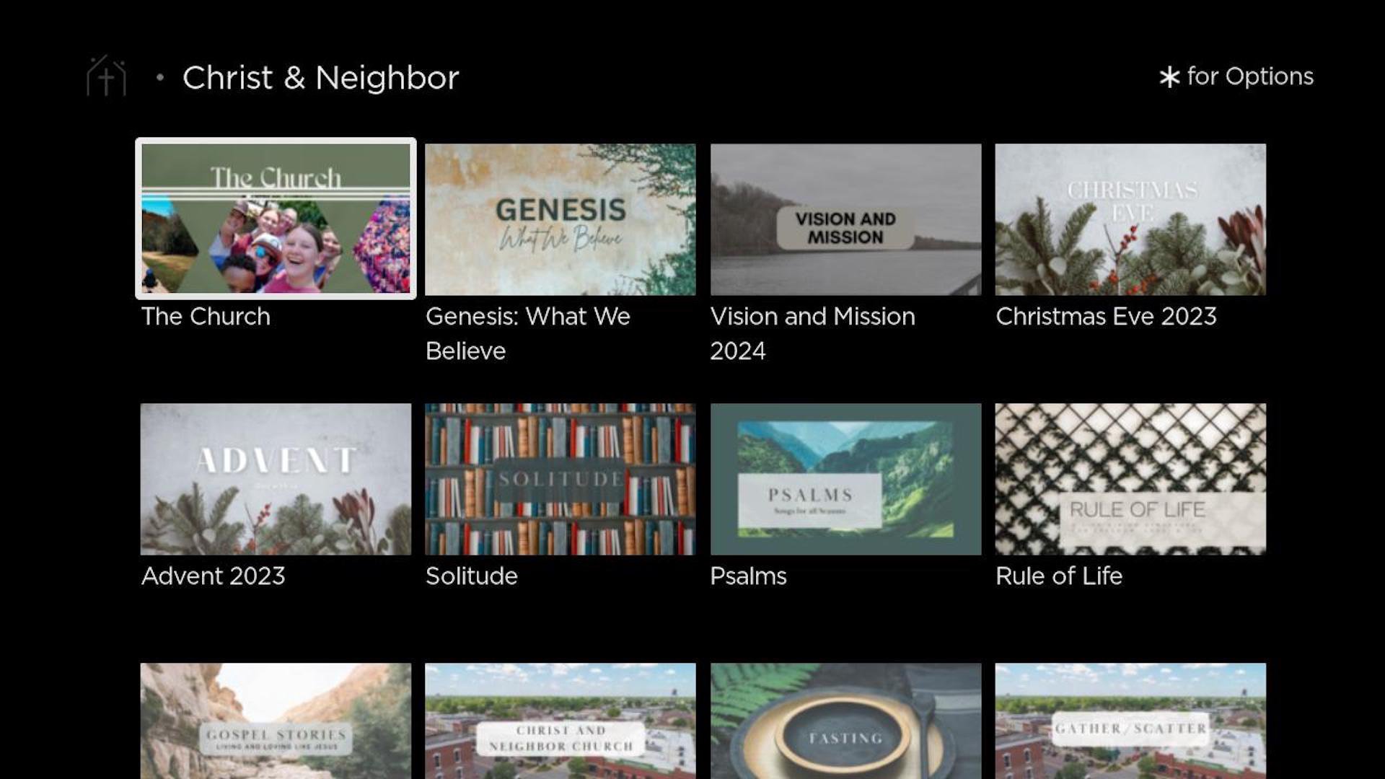Open Christ and Neighbor Church thumbnail
This screenshot has height=779, width=1385.
point(560,721)
